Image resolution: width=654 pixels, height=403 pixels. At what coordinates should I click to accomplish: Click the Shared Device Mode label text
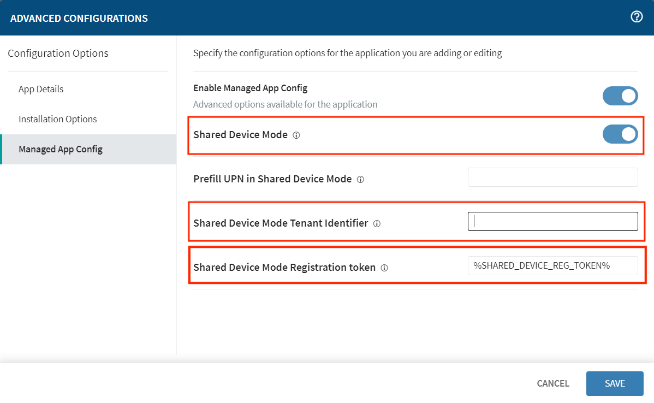click(x=240, y=135)
